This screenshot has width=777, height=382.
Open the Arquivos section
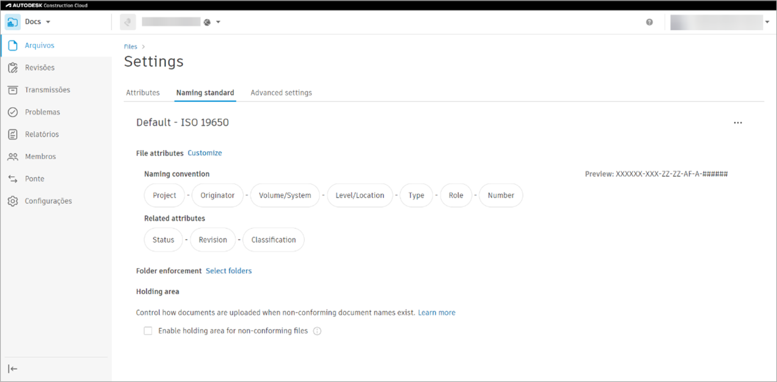click(x=39, y=45)
